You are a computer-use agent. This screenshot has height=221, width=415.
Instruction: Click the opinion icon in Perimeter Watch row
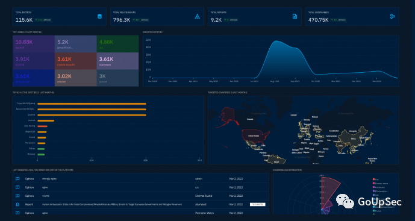(x=17, y=213)
